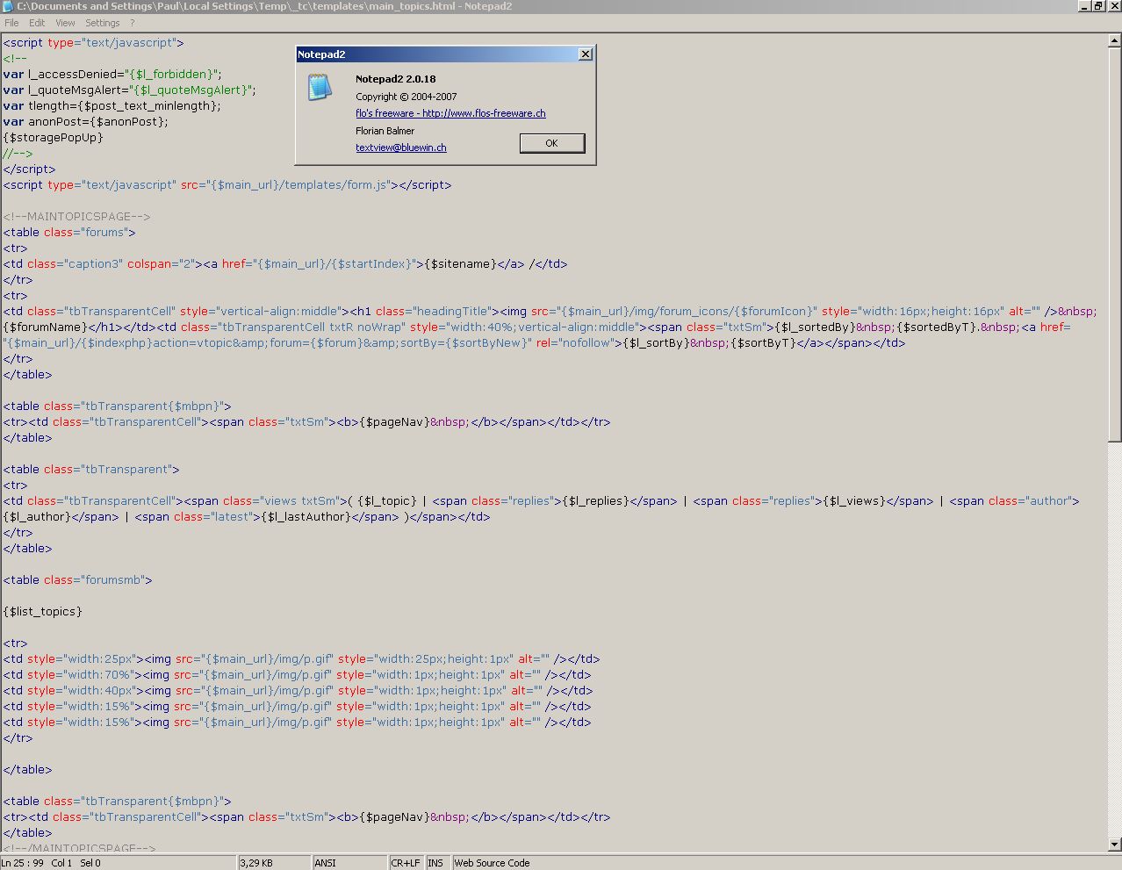The width and height of the screenshot is (1122, 870).
Task: Click the '{$storagePopUp}' line in editor
Action: click(54, 137)
